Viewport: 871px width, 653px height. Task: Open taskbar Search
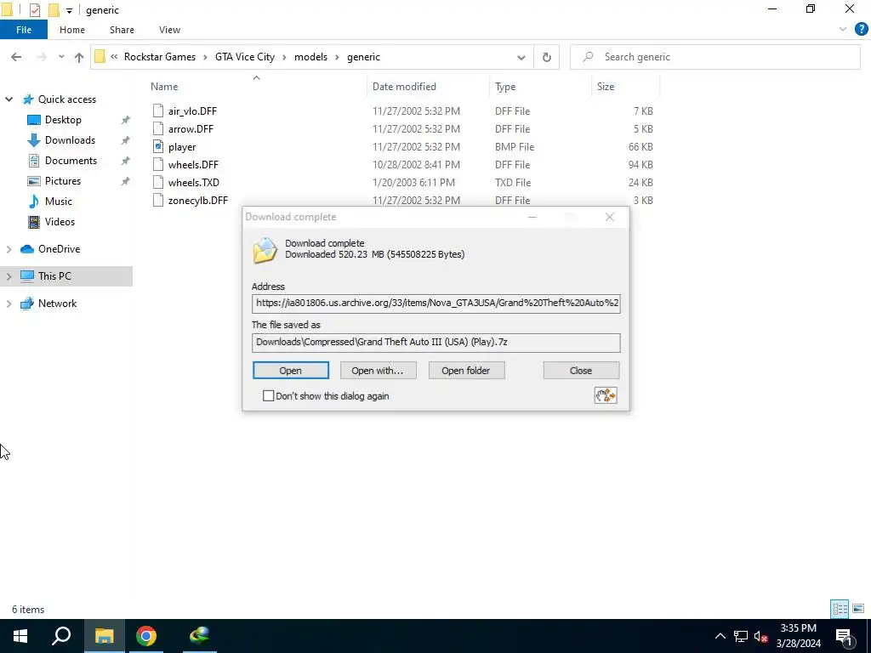(61, 636)
